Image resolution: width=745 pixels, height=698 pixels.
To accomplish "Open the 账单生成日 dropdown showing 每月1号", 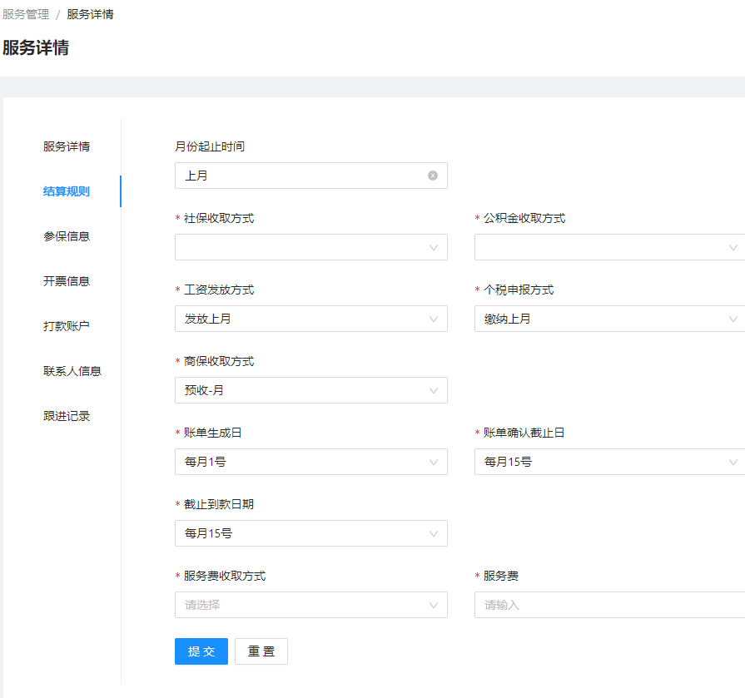I will (x=310, y=462).
